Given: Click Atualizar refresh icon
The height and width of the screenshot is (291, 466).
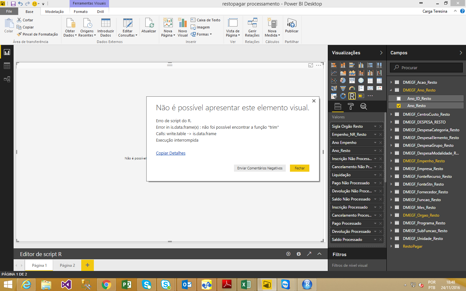Looking at the screenshot, I should tap(149, 26).
